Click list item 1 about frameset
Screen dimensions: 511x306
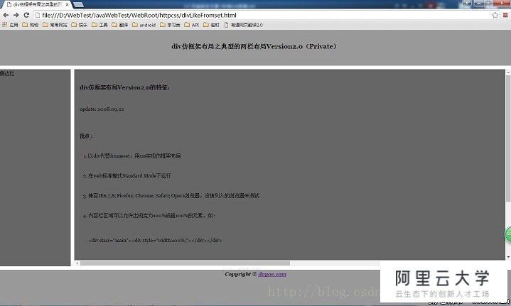point(132,156)
